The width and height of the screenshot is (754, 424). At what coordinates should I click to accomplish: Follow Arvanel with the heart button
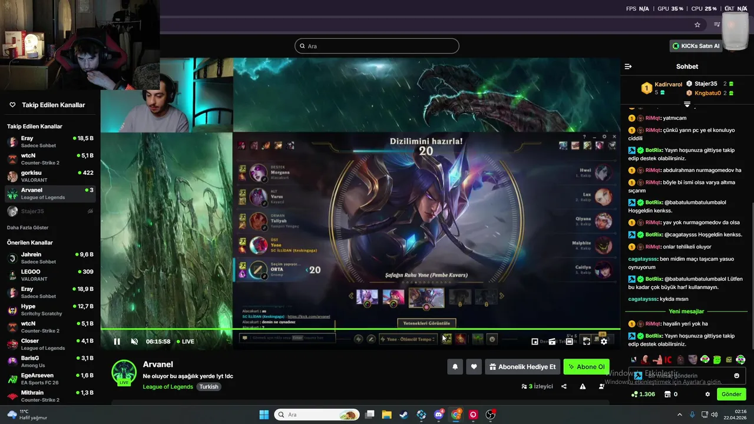point(474,367)
